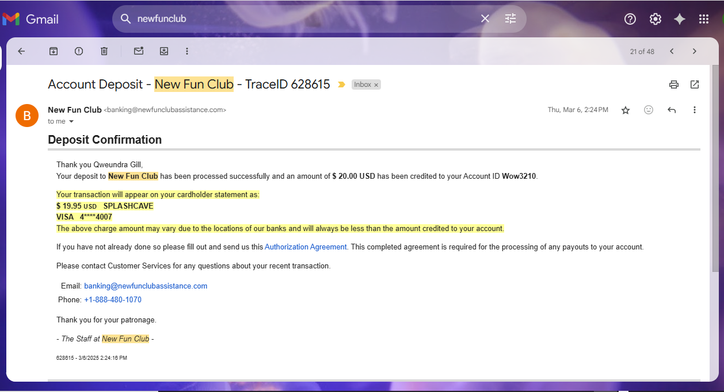This screenshot has height=392, width=724.
Task: Open the email in a new window
Action: point(695,84)
